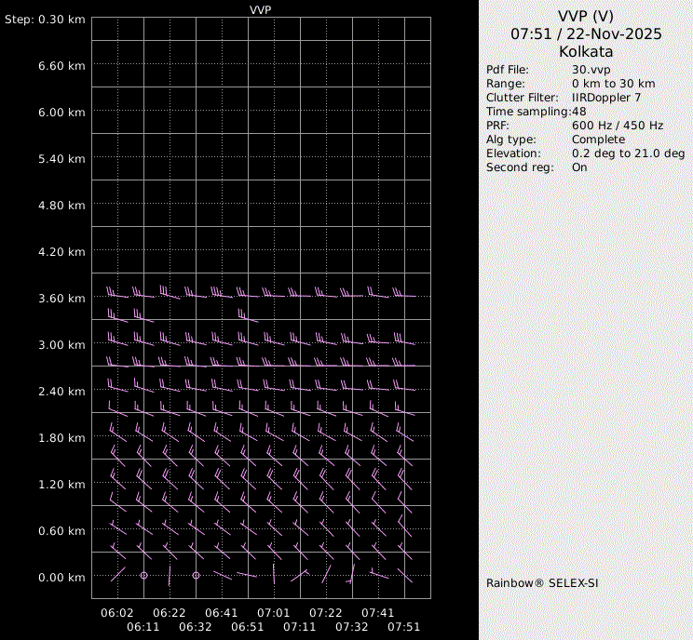Click the 3.00 km height label
The height and width of the screenshot is (640, 693).
61,345
